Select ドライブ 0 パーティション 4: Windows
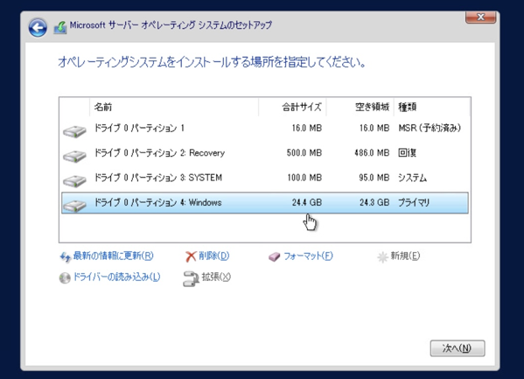Screen dimensions: 524x379 point(265,203)
